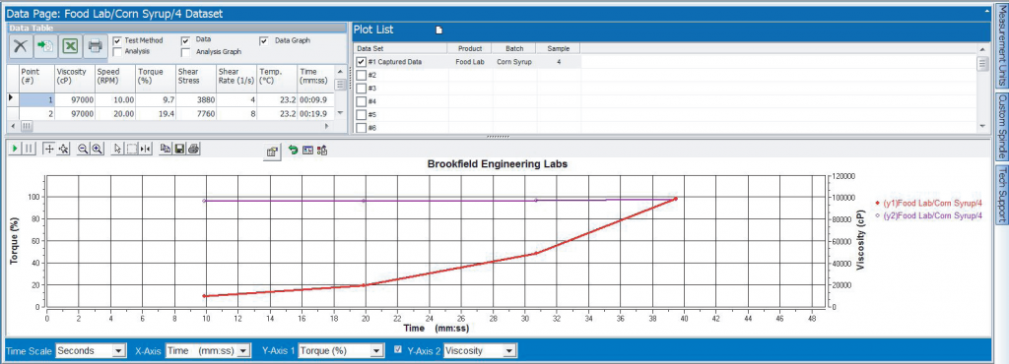Click the graph table view icon
Image resolution: width=1009 pixels, height=364 pixels.
[x=307, y=150]
